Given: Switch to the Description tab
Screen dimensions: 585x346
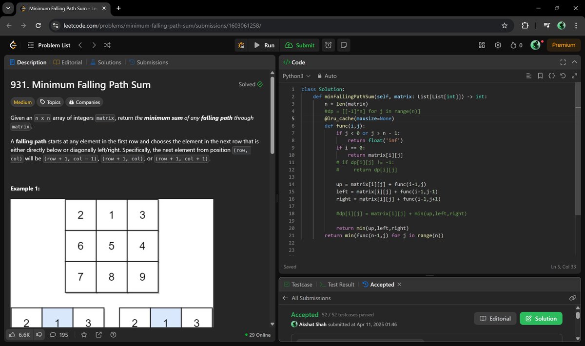Looking at the screenshot, I should click(x=28, y=62).
